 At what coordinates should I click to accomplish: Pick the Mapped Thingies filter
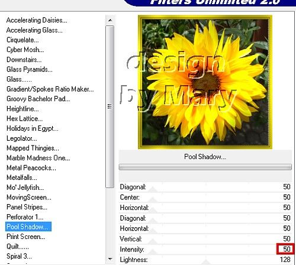click(33, 148)
